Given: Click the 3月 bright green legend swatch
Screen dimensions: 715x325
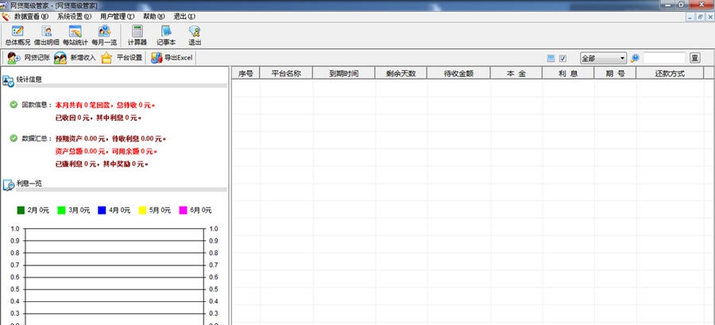Looking at the screenshot, I should point(61,210).
